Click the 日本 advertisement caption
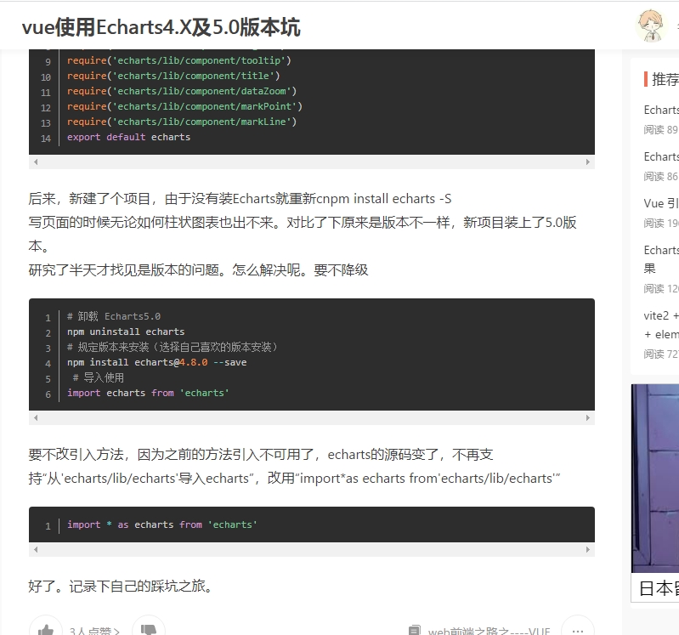 (659, 588)
